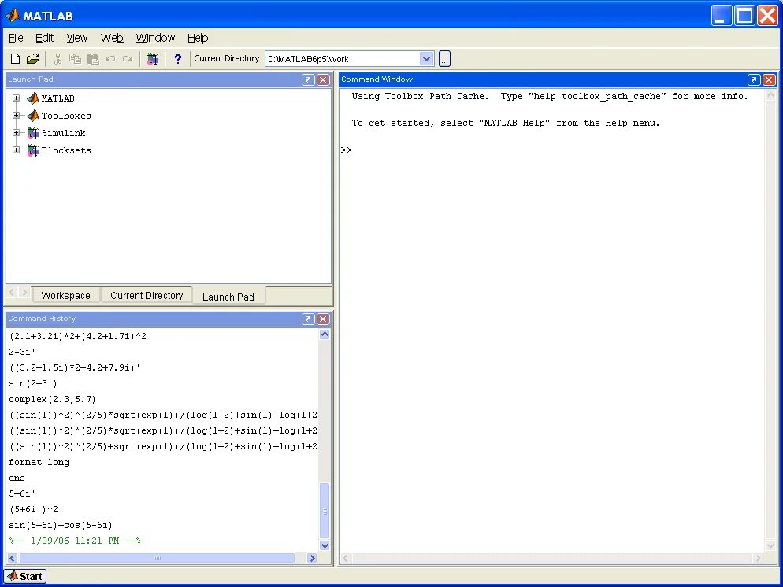
Task: Select history entry 'ans'
Action: click(x=17, y=478)
